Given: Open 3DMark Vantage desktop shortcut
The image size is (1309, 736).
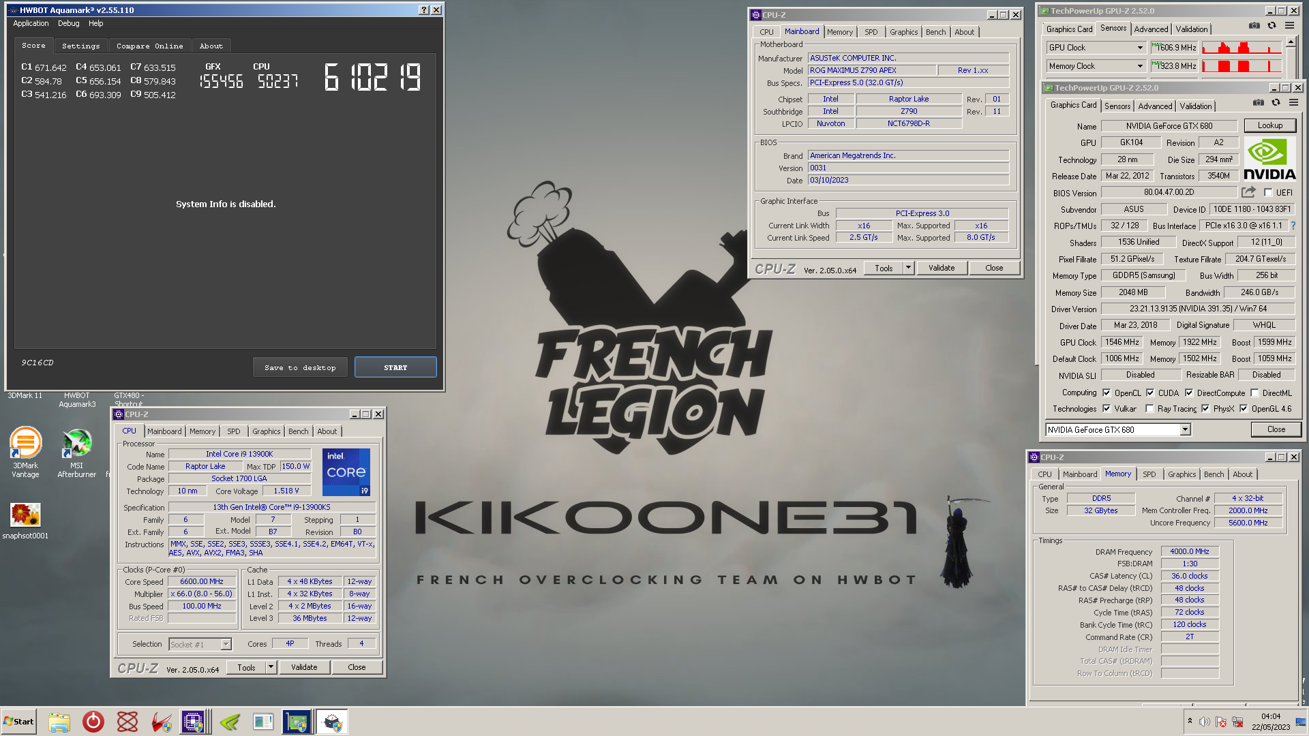Looking at the screenshot, I should click(x=25, y=452).
